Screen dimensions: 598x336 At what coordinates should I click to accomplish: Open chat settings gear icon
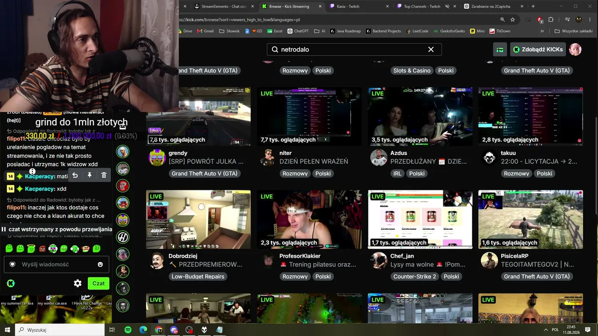point(78,283)
